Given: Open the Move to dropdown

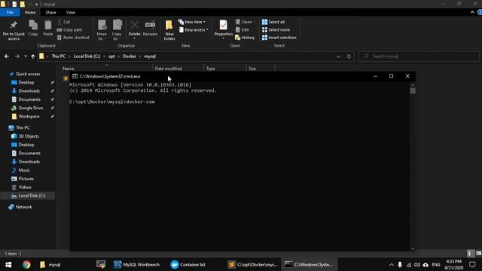Looking at the screenshot, I should point(102,30).
